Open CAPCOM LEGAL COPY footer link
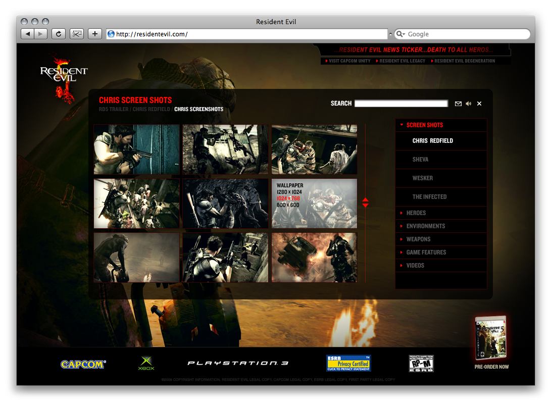This screenshot has width=552, height=404. click(293, 380)
